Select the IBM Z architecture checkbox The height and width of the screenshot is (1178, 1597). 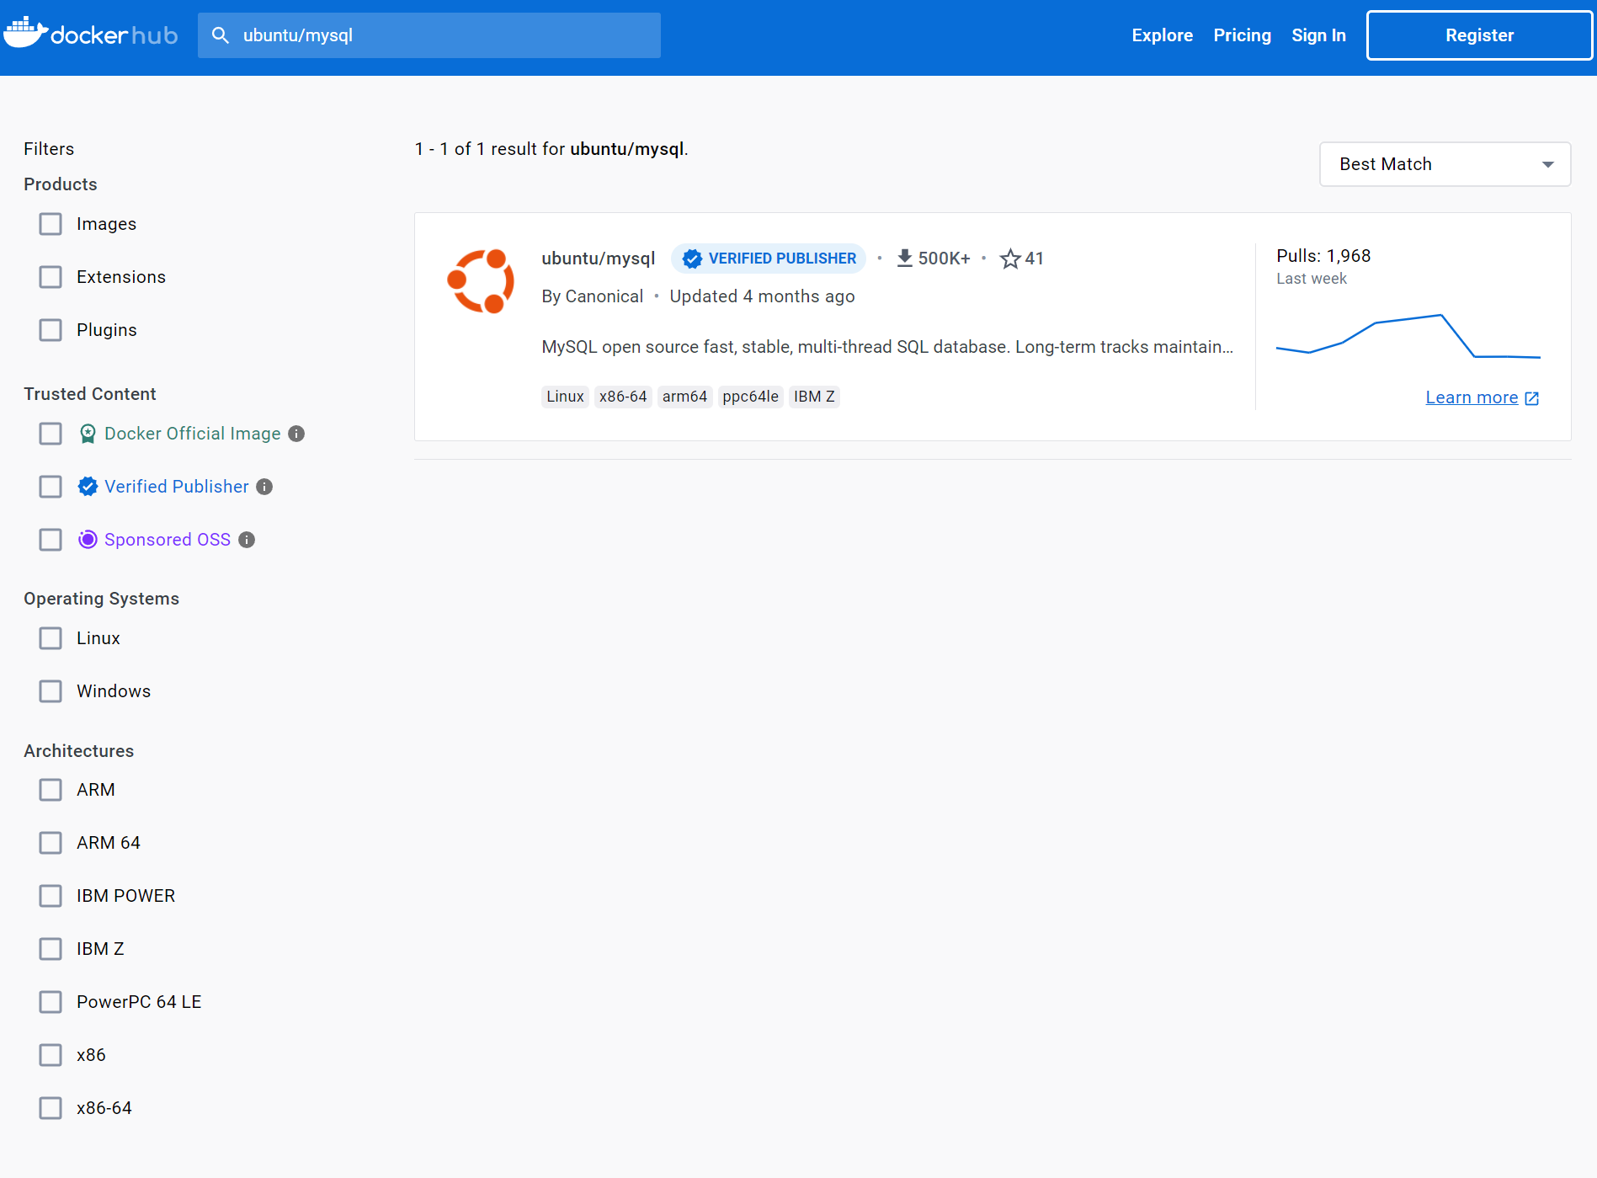(x=51, y=949)
